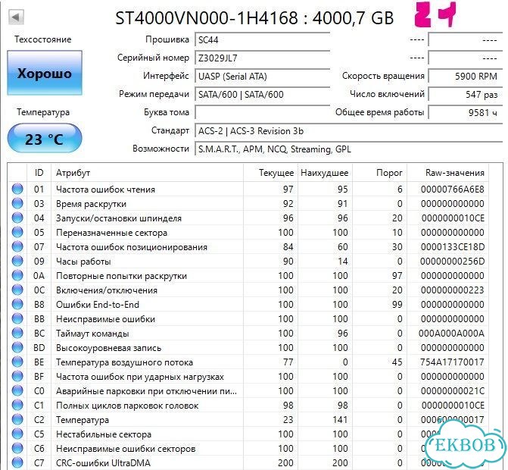Click the empty Буква тома field
The height and width of the screenshot is (470, 508).
(x=262, y=112)
